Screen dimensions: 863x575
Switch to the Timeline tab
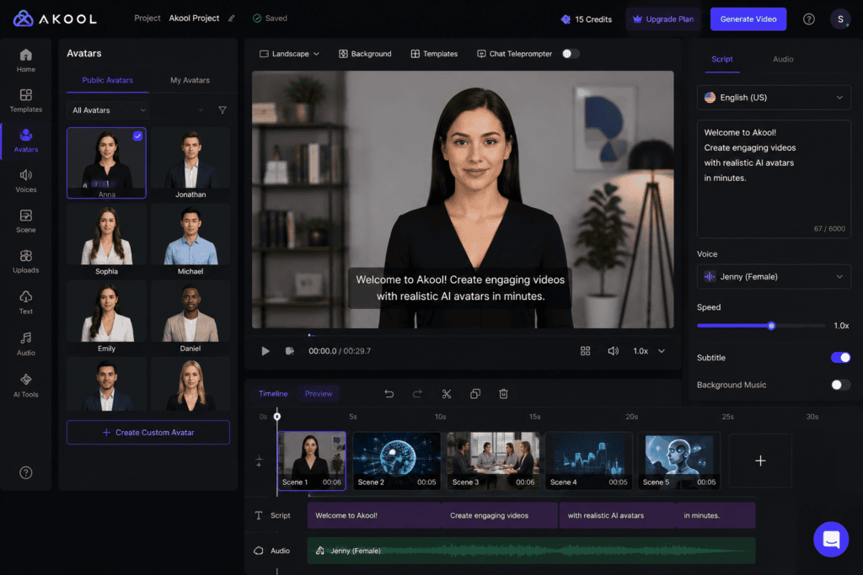click(273, 394)
